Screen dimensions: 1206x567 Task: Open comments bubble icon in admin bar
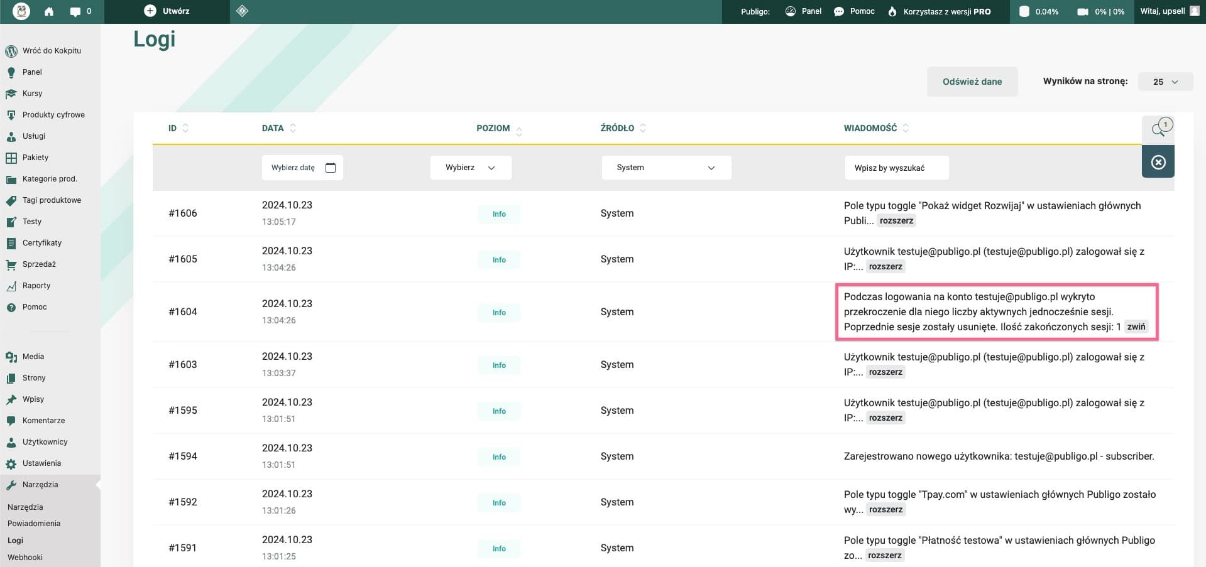pyautogui.click(x=75, y=11)
